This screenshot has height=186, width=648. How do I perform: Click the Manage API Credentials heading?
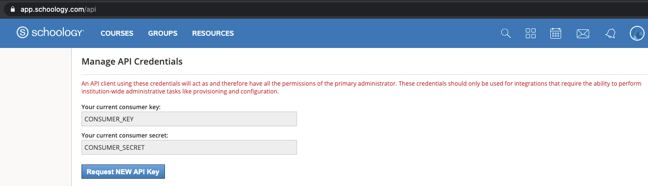coord(132,62)
